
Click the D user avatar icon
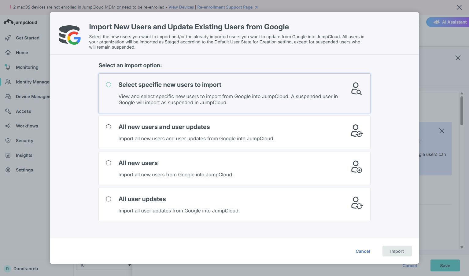(x=7, y=269)
